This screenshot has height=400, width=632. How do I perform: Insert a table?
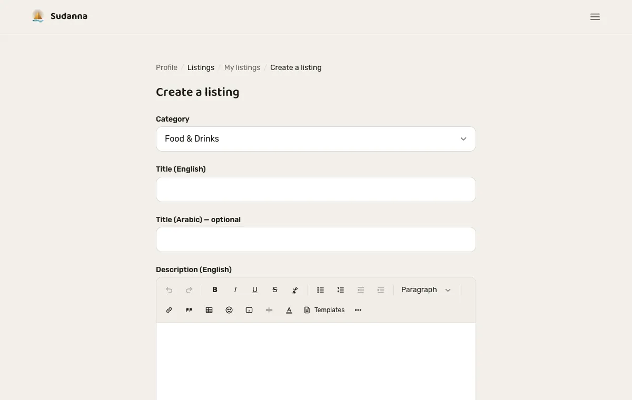point(209,310)
